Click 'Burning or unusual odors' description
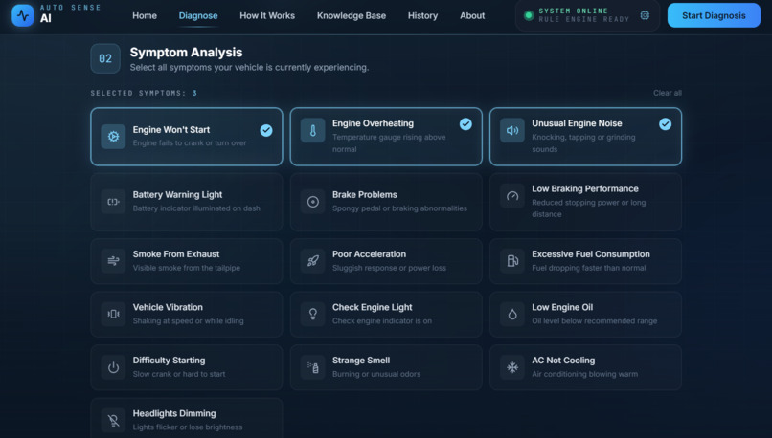 click(x=376, y=374)
